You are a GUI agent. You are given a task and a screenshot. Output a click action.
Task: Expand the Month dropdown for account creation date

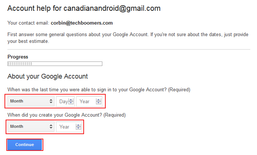[31, 127]
